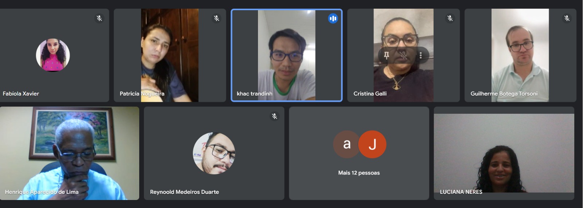Screen dimensions: 583x208
Task: Click Fabiola Xavier's muted microphone icon
Action: pyautogui.click(x=99, y=18)
